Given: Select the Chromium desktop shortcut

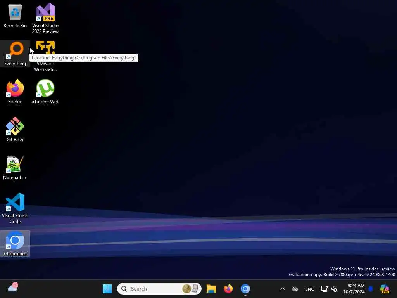Looking at the screenshot, I should coord(15,244).
